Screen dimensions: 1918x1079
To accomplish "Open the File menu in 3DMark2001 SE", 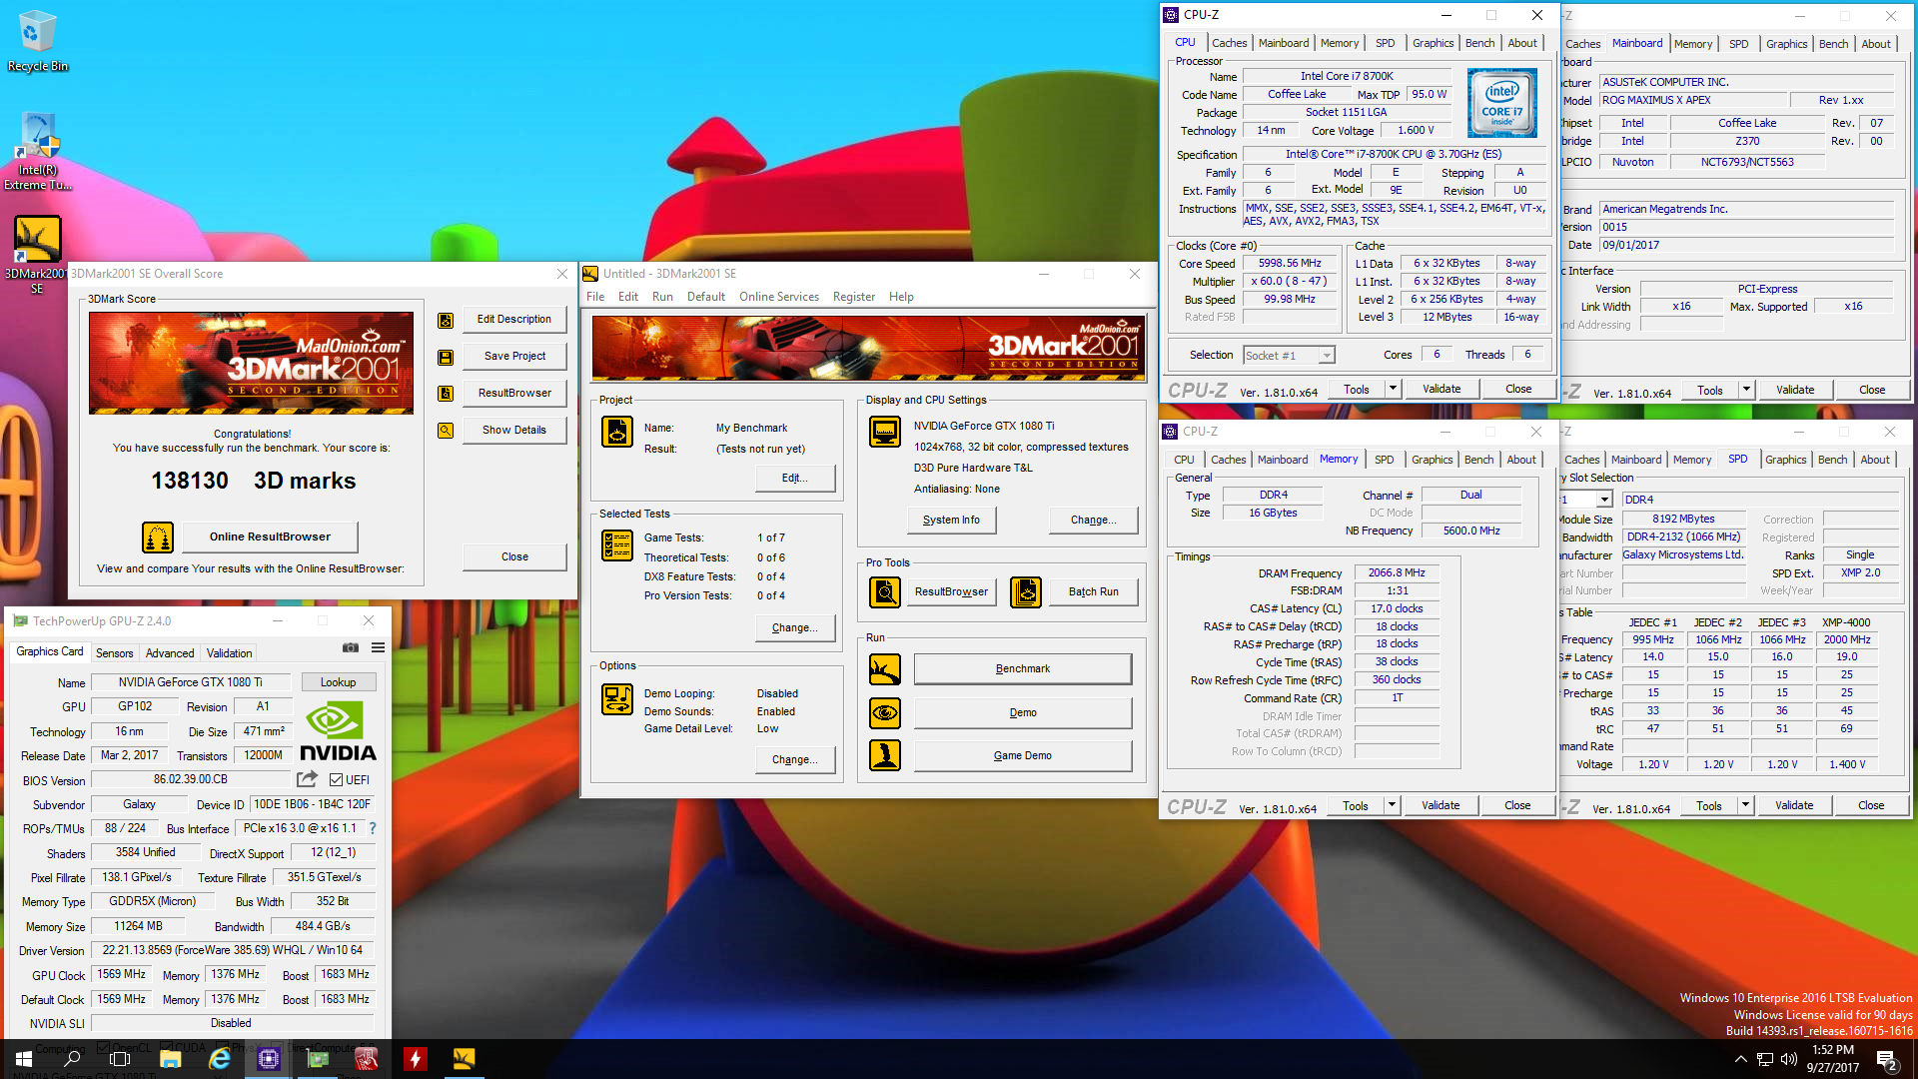I will (x=595, y=297).
